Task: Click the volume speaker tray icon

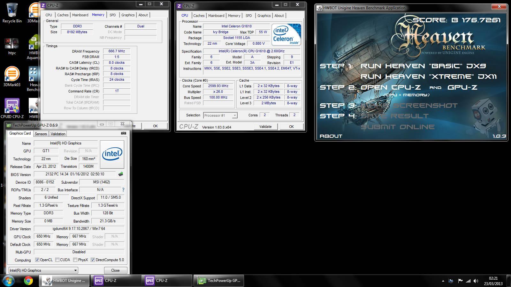Action: [476, 281]
